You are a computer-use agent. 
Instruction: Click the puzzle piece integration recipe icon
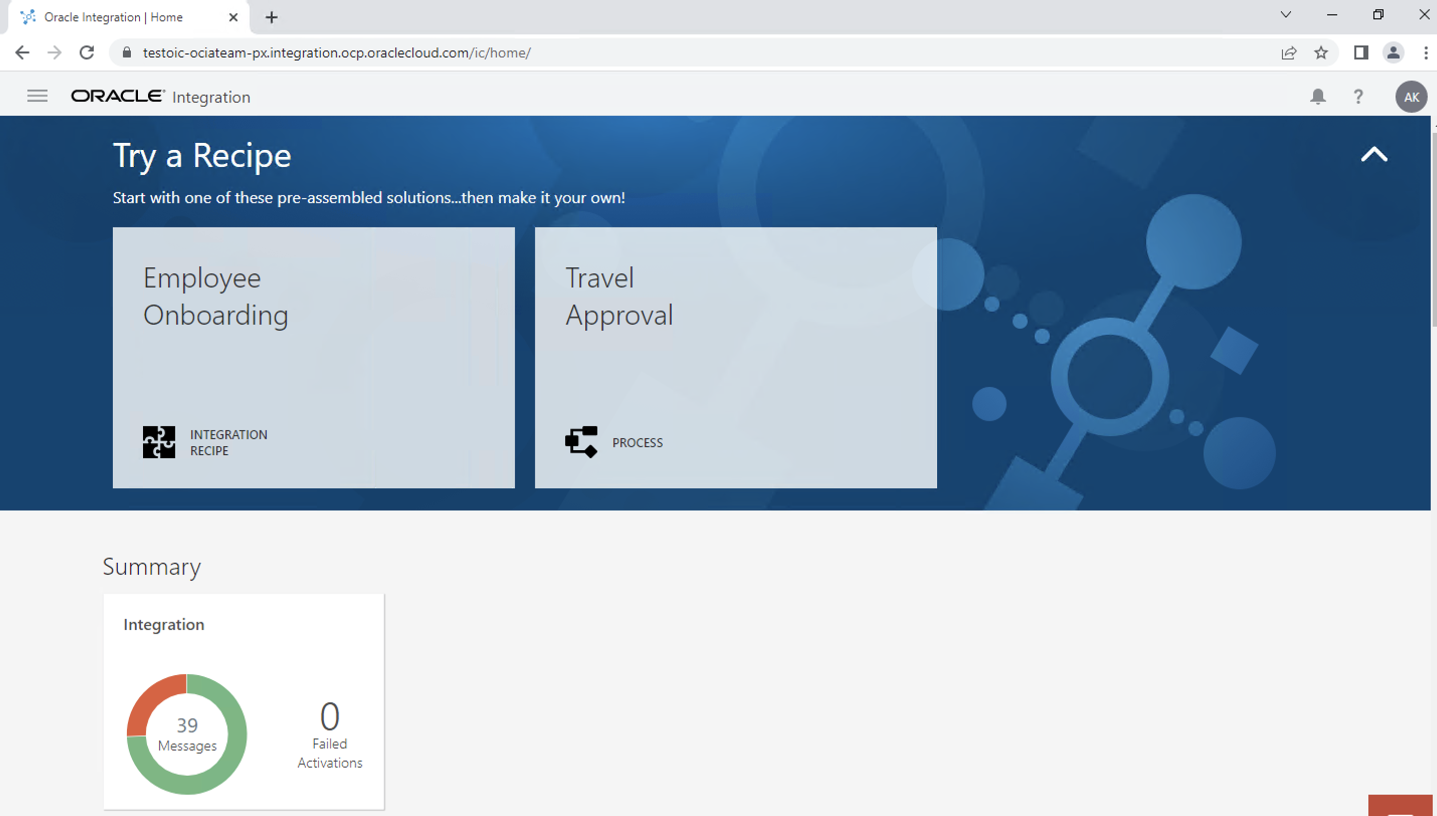click(159, 442)
